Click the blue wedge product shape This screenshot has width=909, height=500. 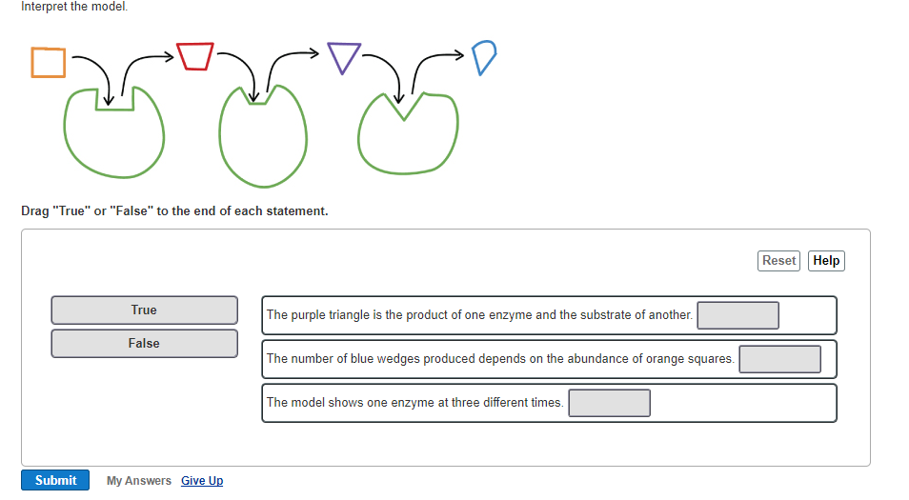[x=484, y=57]
